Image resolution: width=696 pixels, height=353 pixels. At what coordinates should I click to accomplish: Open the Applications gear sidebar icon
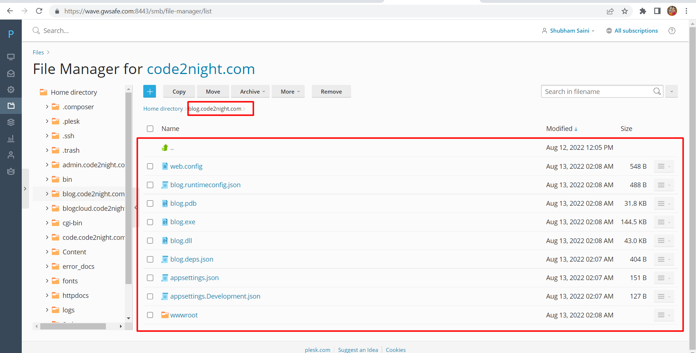point(11,90)
